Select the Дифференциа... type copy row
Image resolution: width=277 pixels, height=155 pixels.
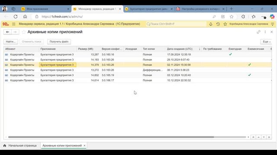coord(138,70)
